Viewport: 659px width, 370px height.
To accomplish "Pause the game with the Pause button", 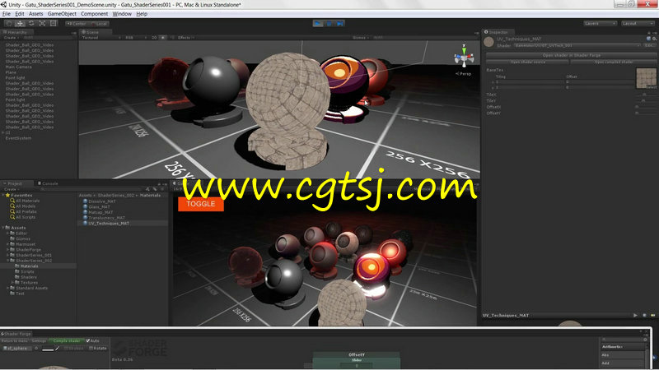I will (x=329, y=24).
